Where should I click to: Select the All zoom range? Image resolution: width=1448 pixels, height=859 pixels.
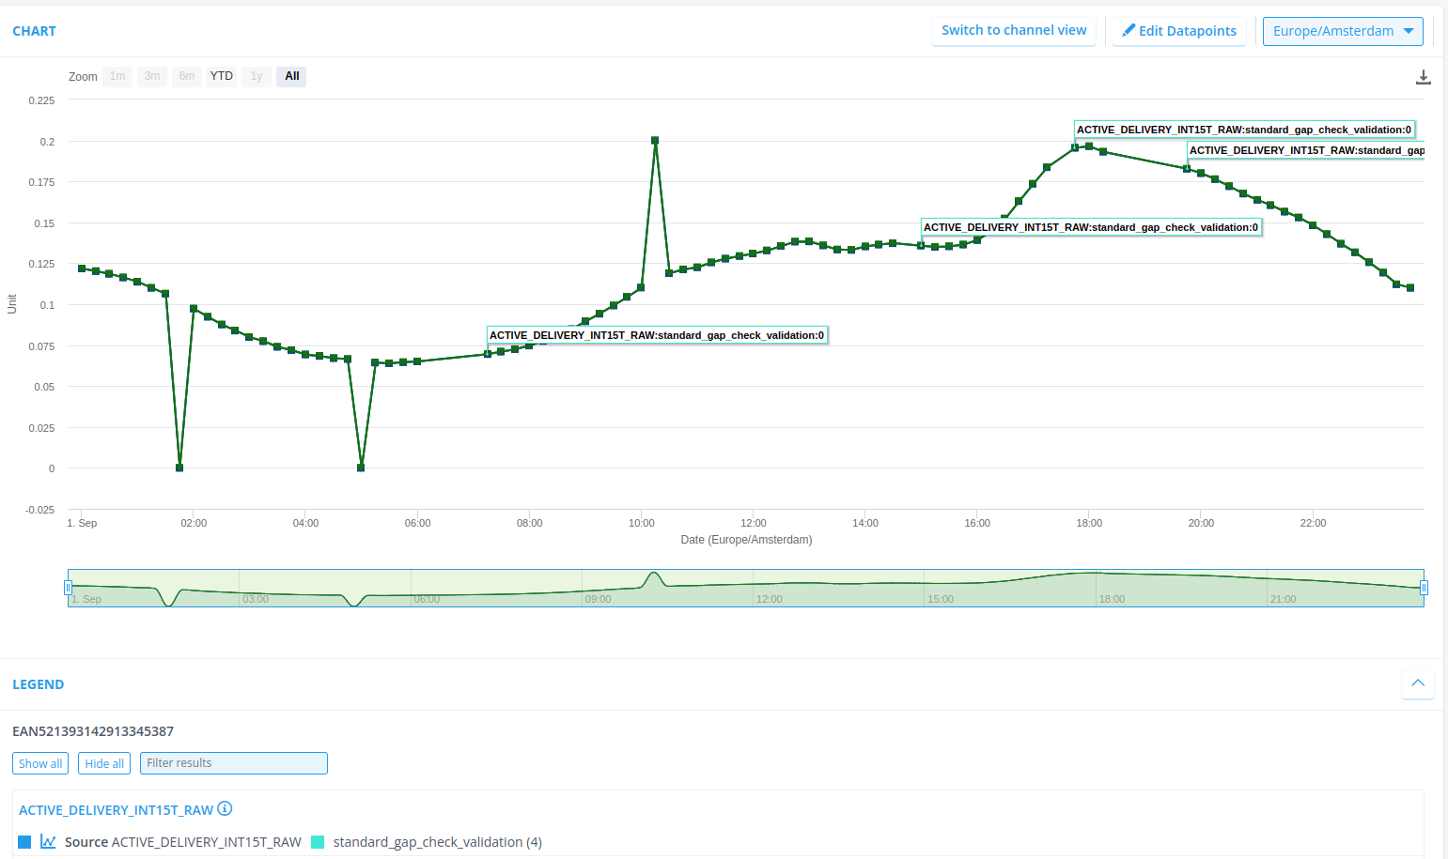coord(291,76)
